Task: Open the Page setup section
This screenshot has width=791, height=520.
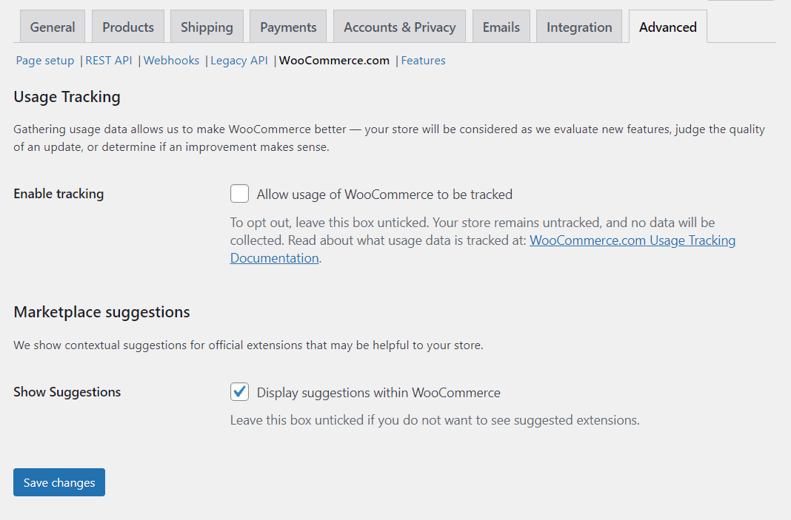Action: [44, 60]
